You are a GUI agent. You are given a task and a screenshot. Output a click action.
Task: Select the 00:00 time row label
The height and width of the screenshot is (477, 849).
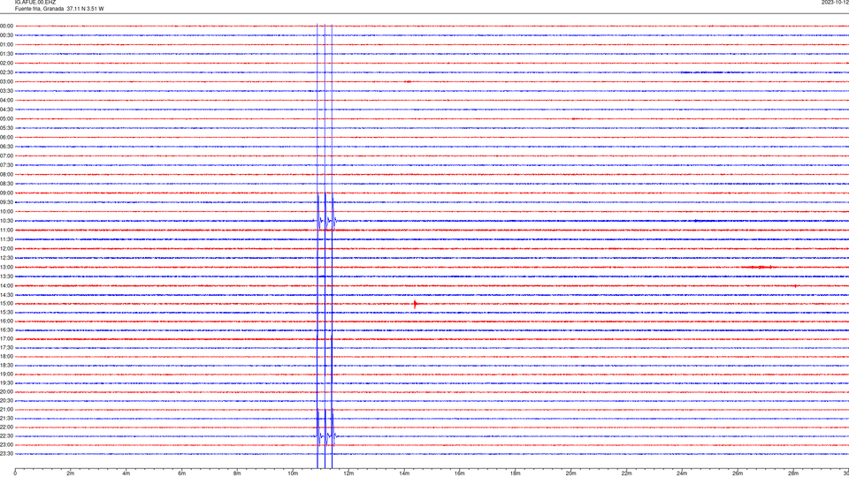click(x=6, y=26)
